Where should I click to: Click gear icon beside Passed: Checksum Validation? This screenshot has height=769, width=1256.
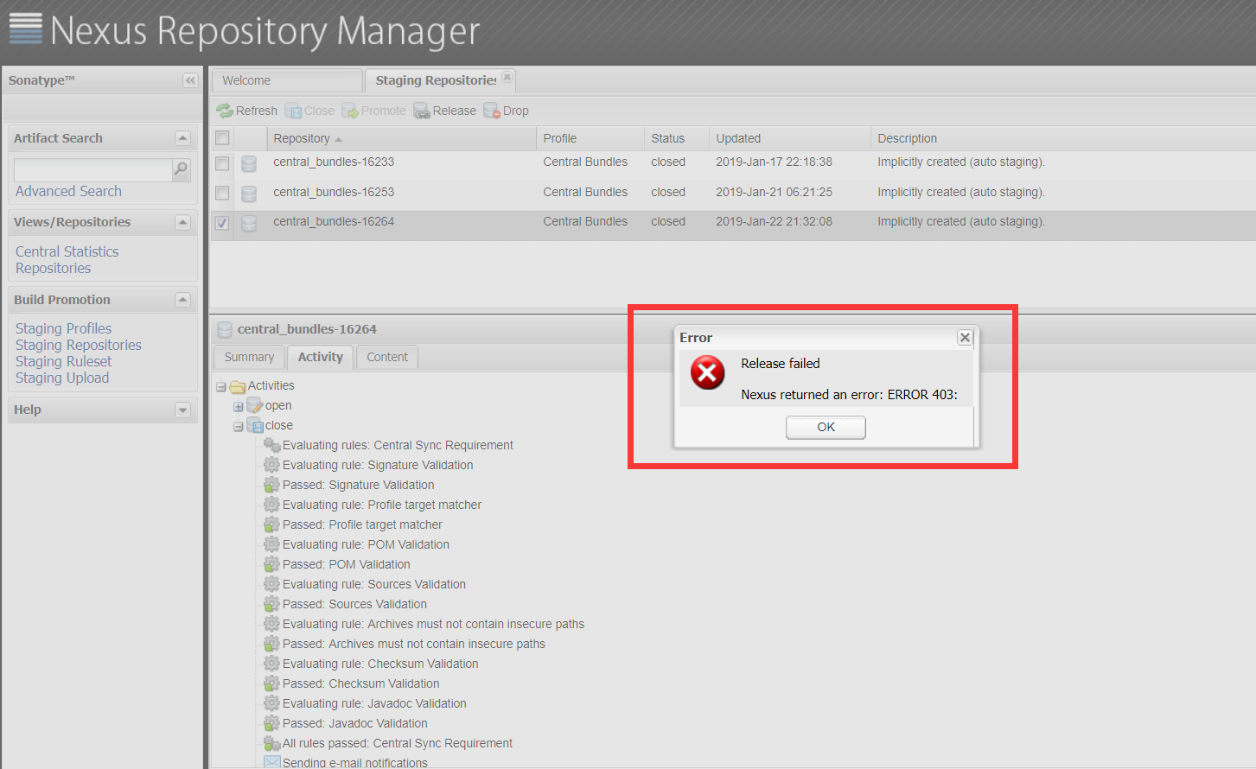[x=271, y=683]
